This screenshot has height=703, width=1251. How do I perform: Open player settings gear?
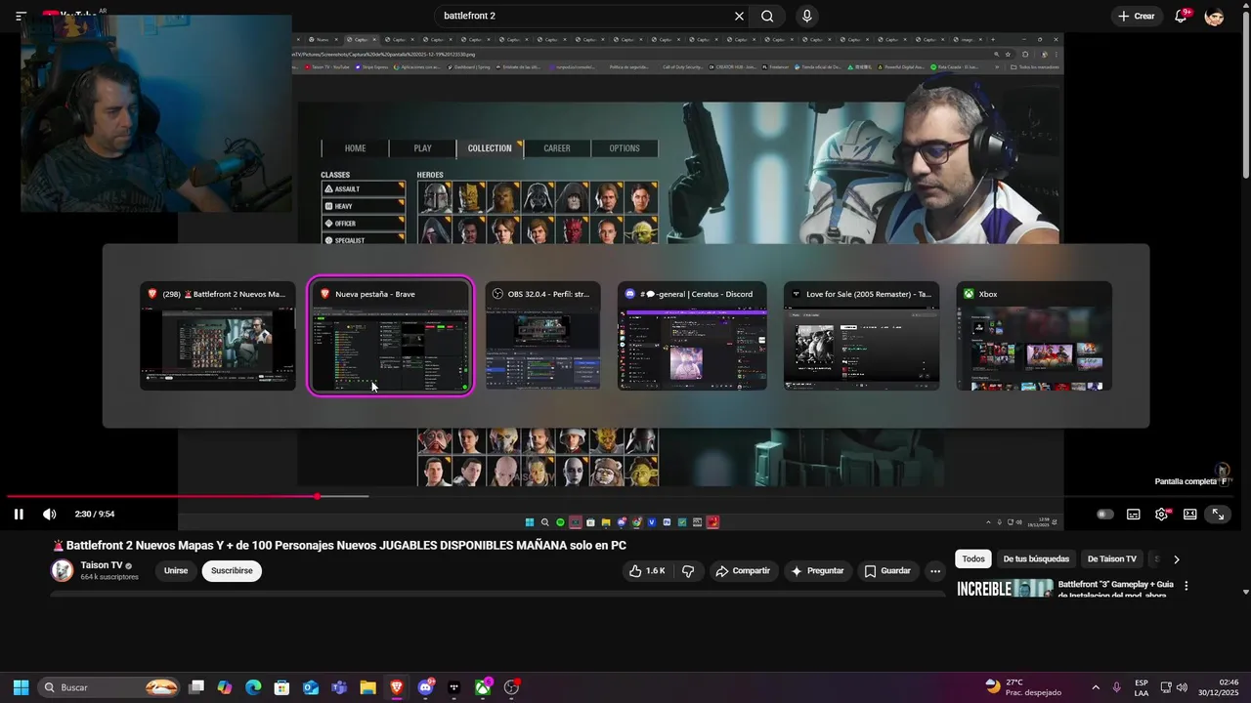1161,515
